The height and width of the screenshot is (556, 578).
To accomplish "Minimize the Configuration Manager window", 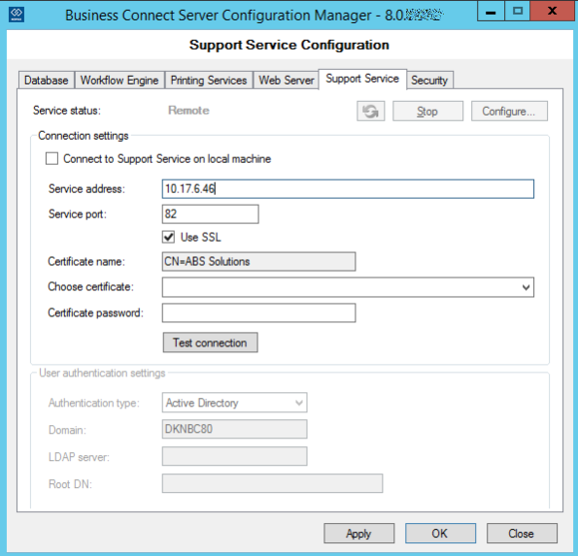I will point(491,12).
